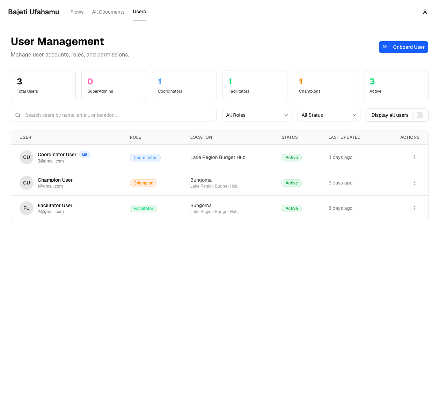This screenshot has width=439, height=401.
Task: Click the Champions stat card
Action: [x=325, y=85]
